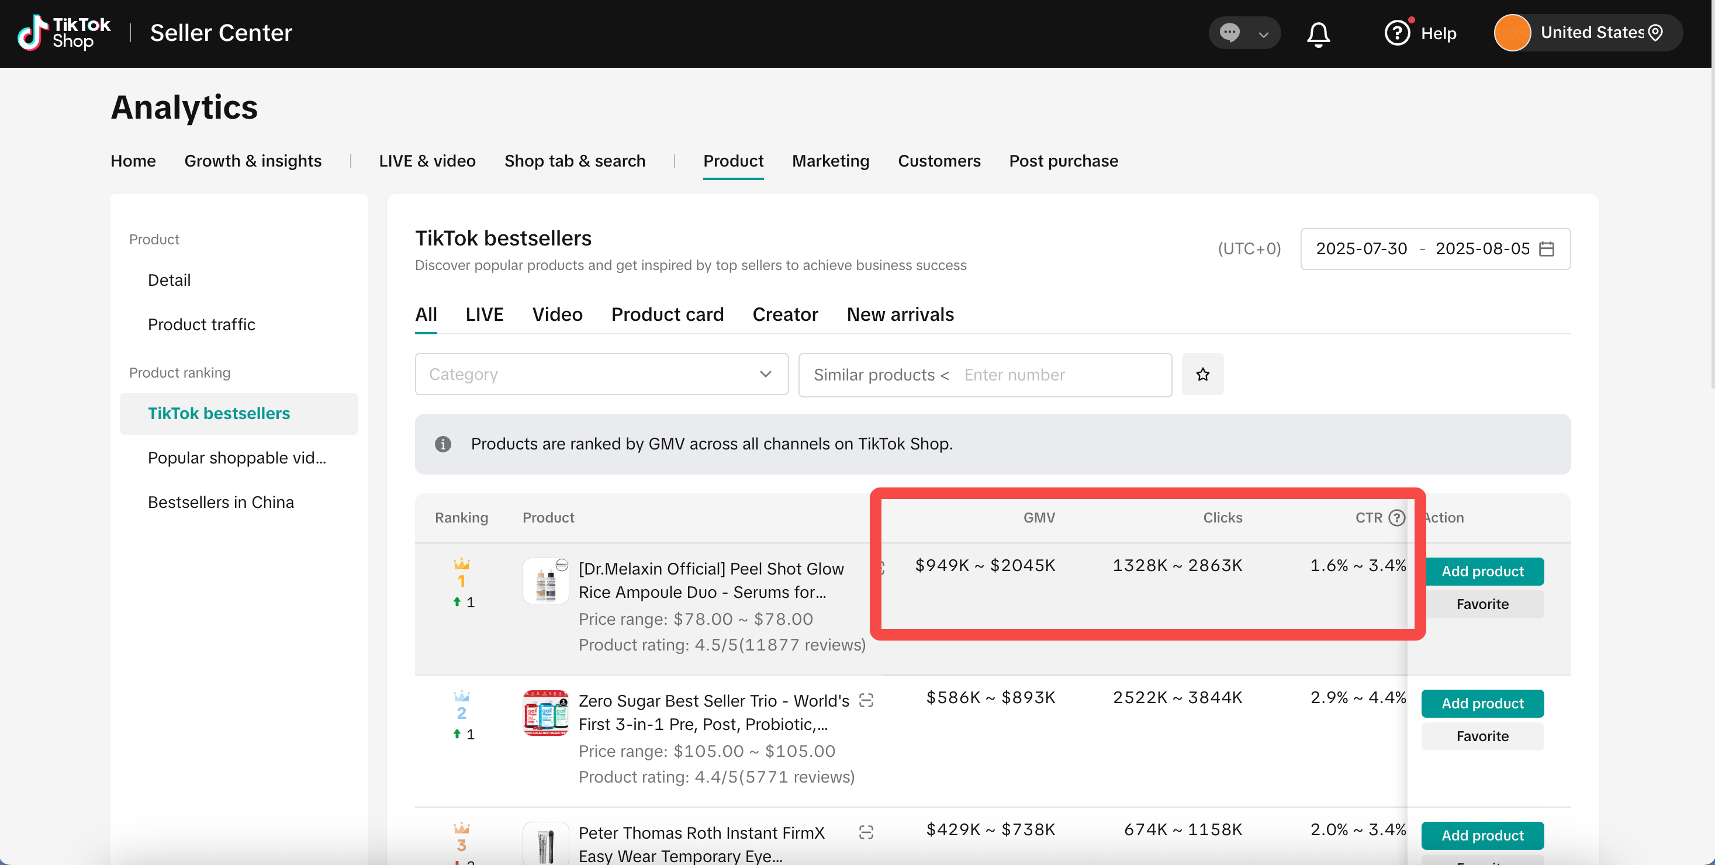Open the Product traffic page
Image resolution: width=1715 pixels, height=865 pixels.
(x=201, y=324)
